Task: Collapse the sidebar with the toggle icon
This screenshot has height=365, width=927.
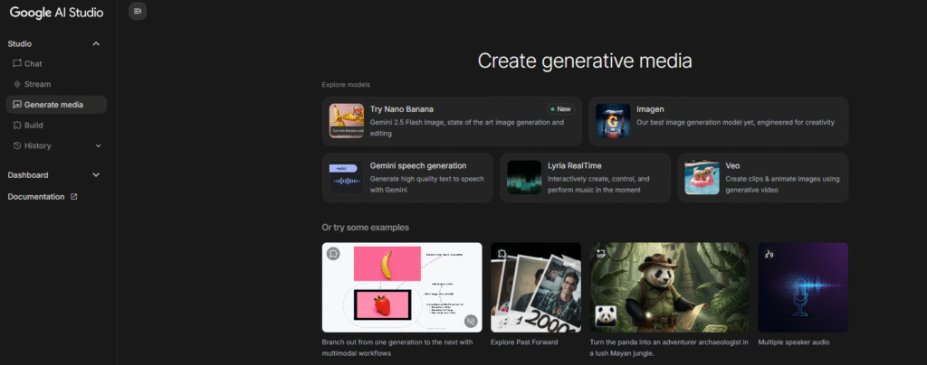Action: click(138, 11)
